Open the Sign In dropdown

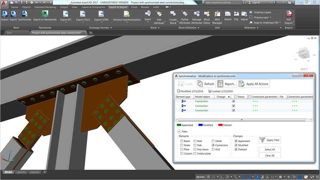click(x=271, y=2)
